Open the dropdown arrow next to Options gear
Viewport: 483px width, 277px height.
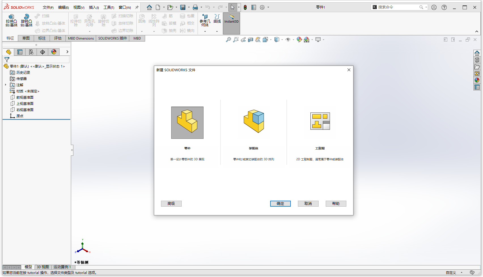(x=268, y=7)
